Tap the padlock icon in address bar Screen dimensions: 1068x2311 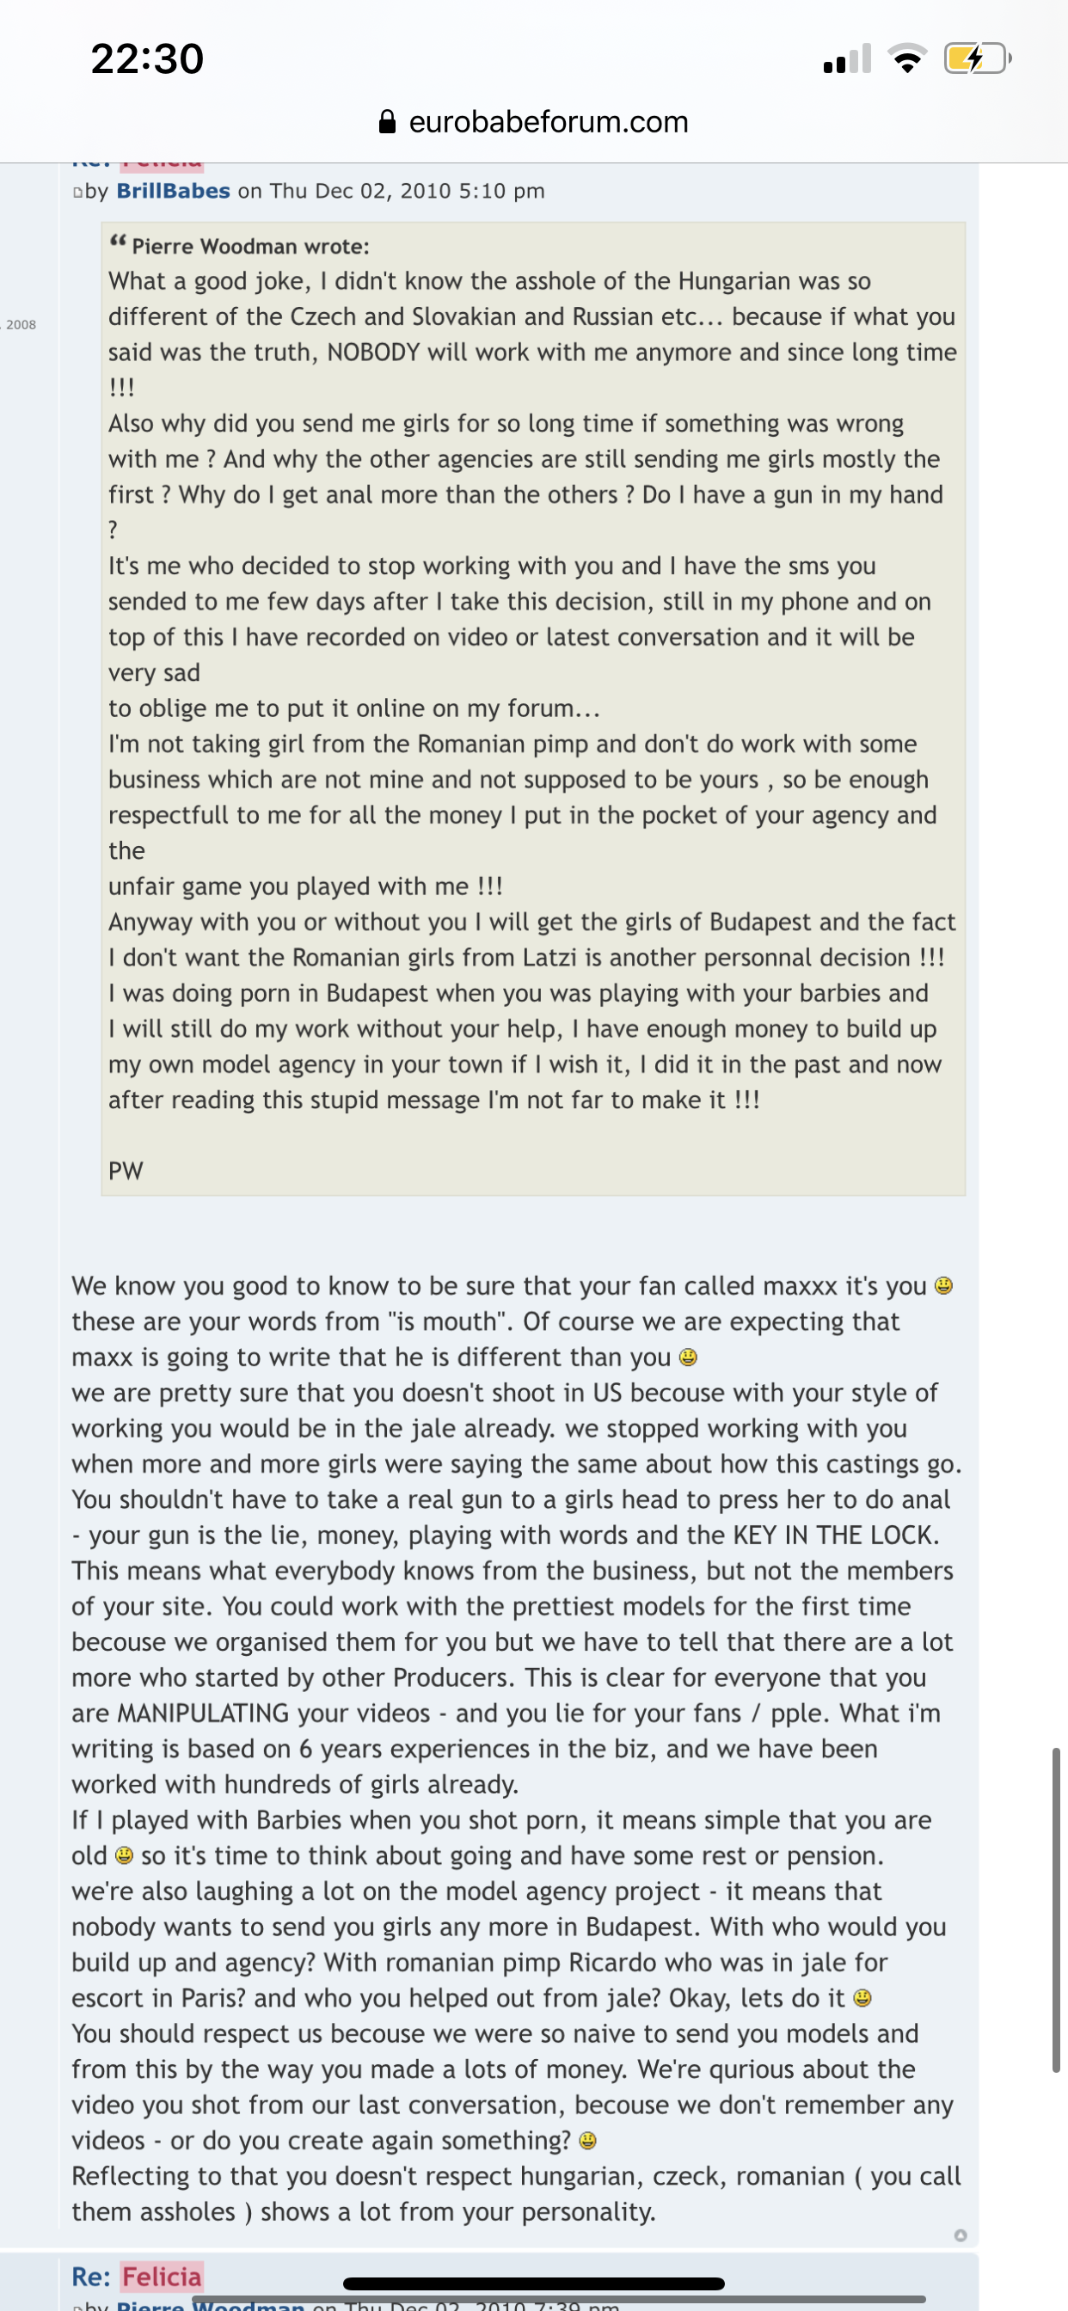(388, 122)
